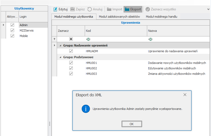This screenshot has height=136, width=211.
Task: Open the Moduł mobilnego handlu tab
Action: click(x=161, y=17)
